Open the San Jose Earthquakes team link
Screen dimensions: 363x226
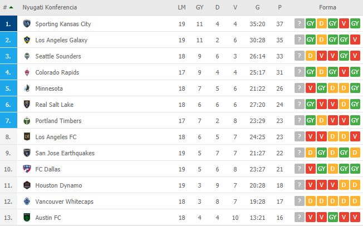(x=65, y=153)
